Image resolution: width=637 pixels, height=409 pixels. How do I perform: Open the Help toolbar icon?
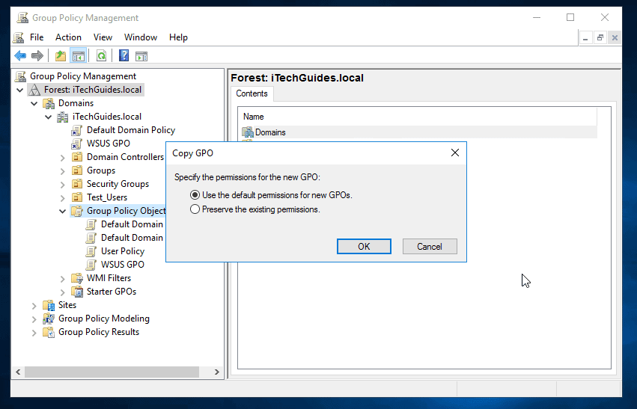pyautogui.click(x=124, y=55)
